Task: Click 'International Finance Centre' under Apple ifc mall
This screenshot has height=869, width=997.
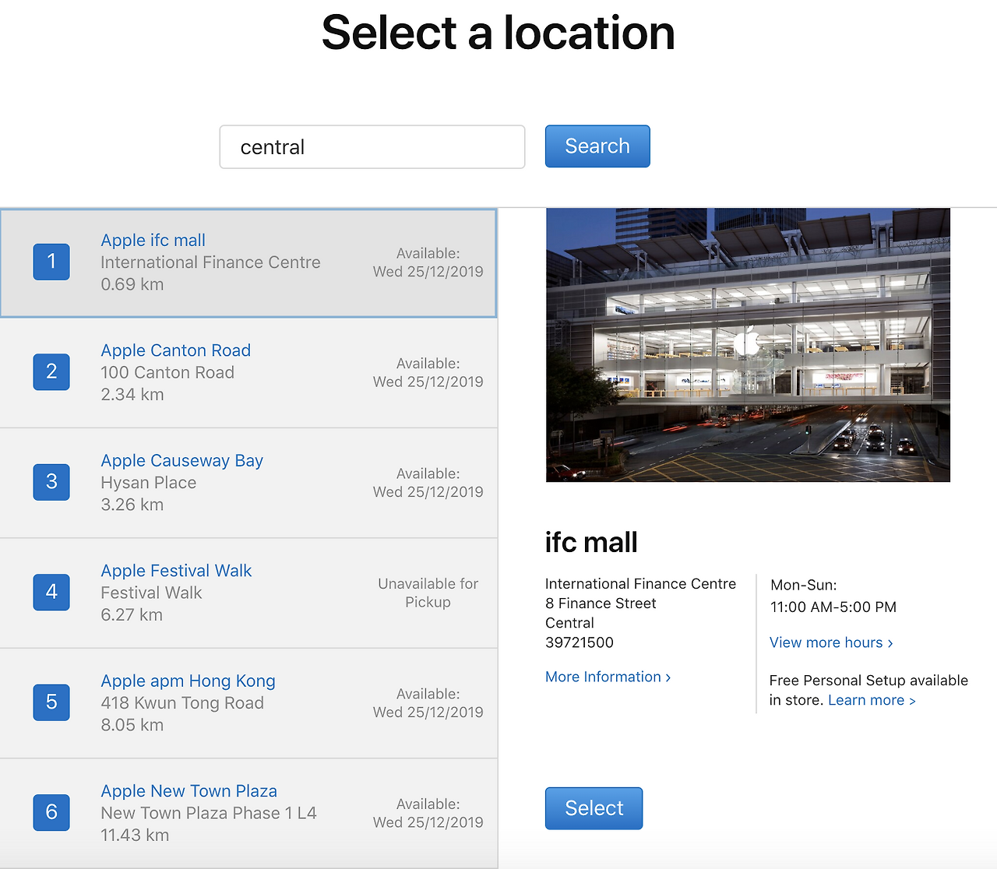Action: click(210, 263)
